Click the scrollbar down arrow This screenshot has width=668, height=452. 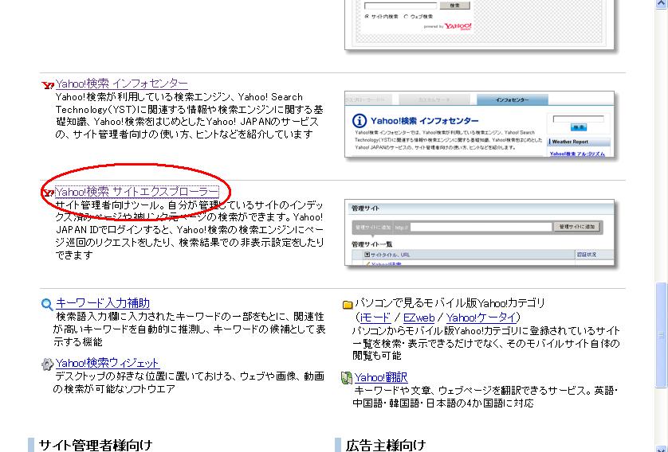(661, 447)
